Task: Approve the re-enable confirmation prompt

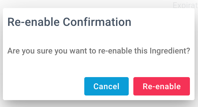Action: (x=162, y=86)
